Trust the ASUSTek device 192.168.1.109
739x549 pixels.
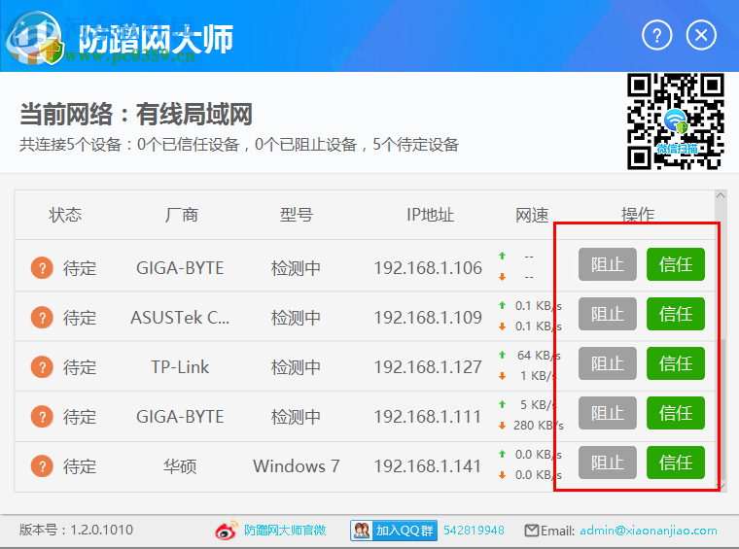676,314
